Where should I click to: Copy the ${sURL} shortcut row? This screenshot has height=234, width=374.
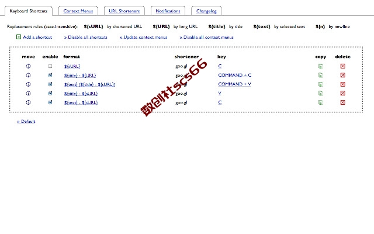click(x=321, y=66)
